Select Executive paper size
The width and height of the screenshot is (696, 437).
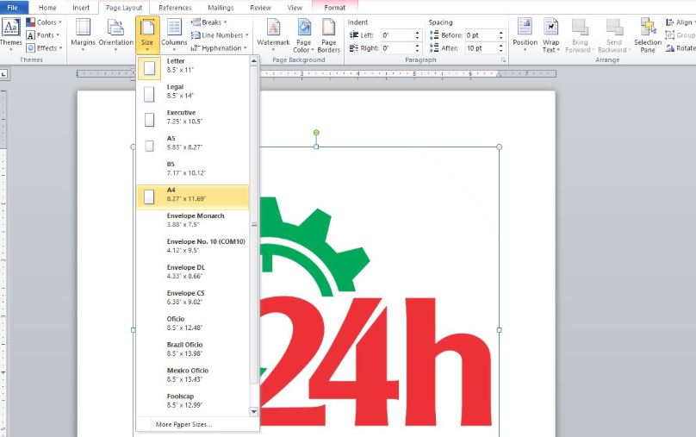(x=193, y=120)
